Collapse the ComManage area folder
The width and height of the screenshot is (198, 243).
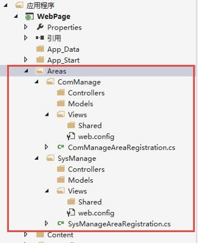click(x=37, y=82)
